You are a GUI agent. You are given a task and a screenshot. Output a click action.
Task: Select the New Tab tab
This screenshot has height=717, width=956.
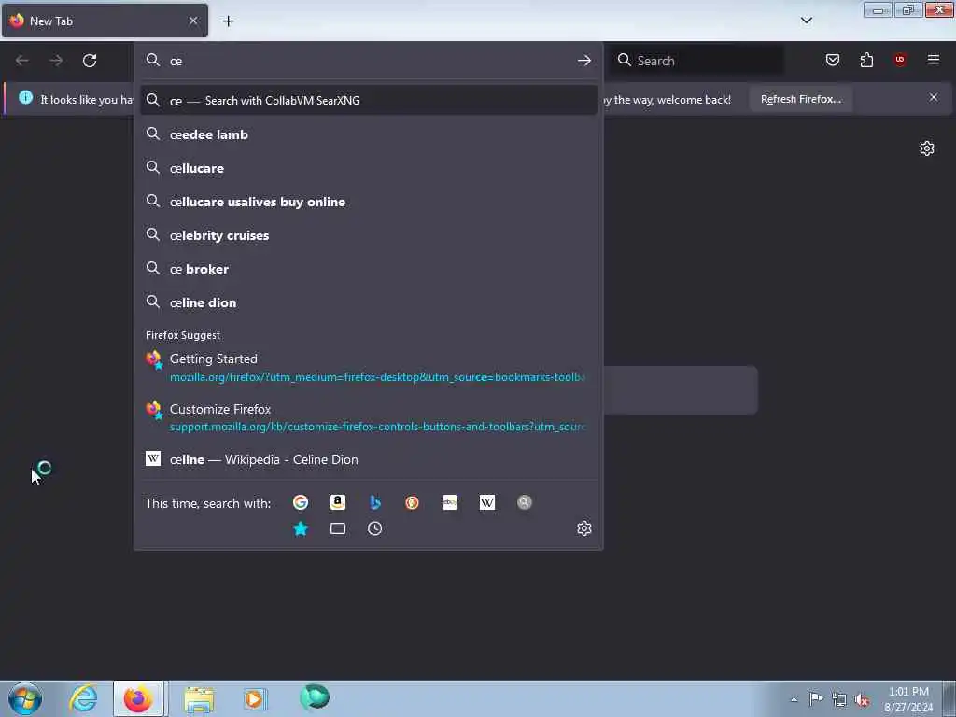[105, 21]
